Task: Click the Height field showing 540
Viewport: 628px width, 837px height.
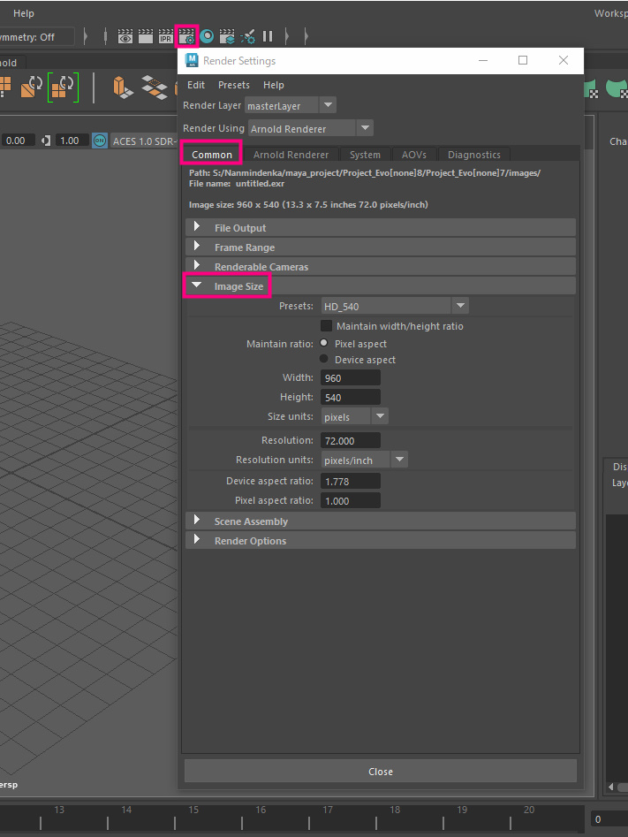Action: point(351,397)
